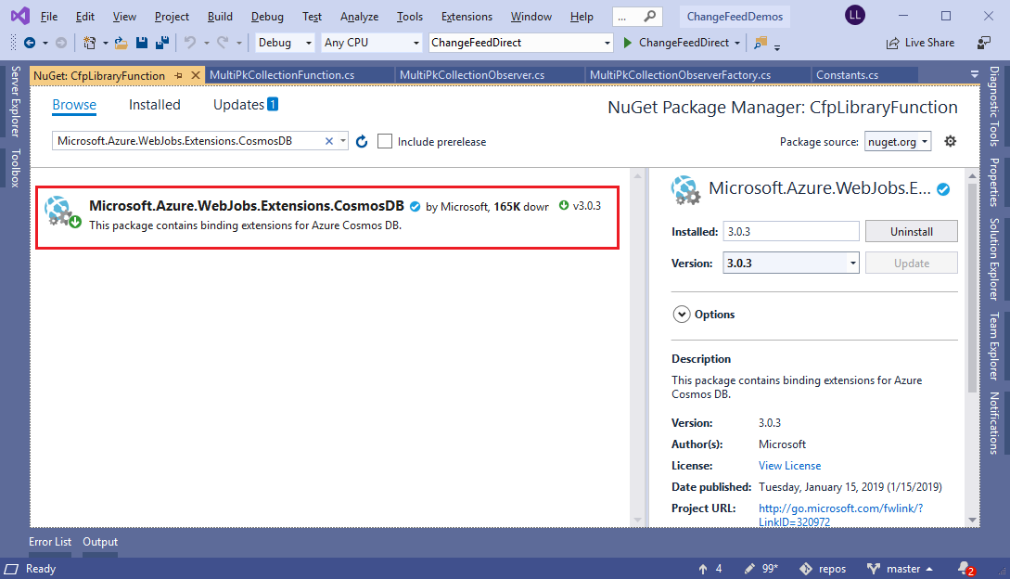The width and height of the screenshot is (1010, 579).
Task: Open the Package source dropdown
Action: point(897,141)
